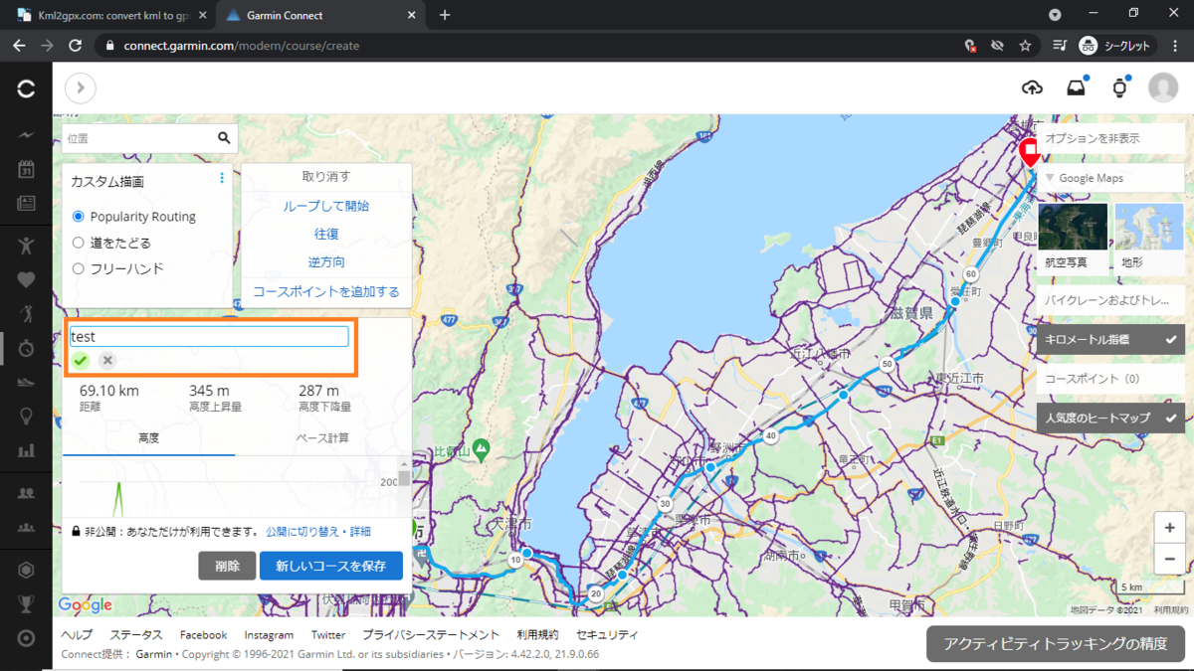The image size is (1194, 671).
Task: Expand the sidebar with the arrow button
Action: point(81,87)
